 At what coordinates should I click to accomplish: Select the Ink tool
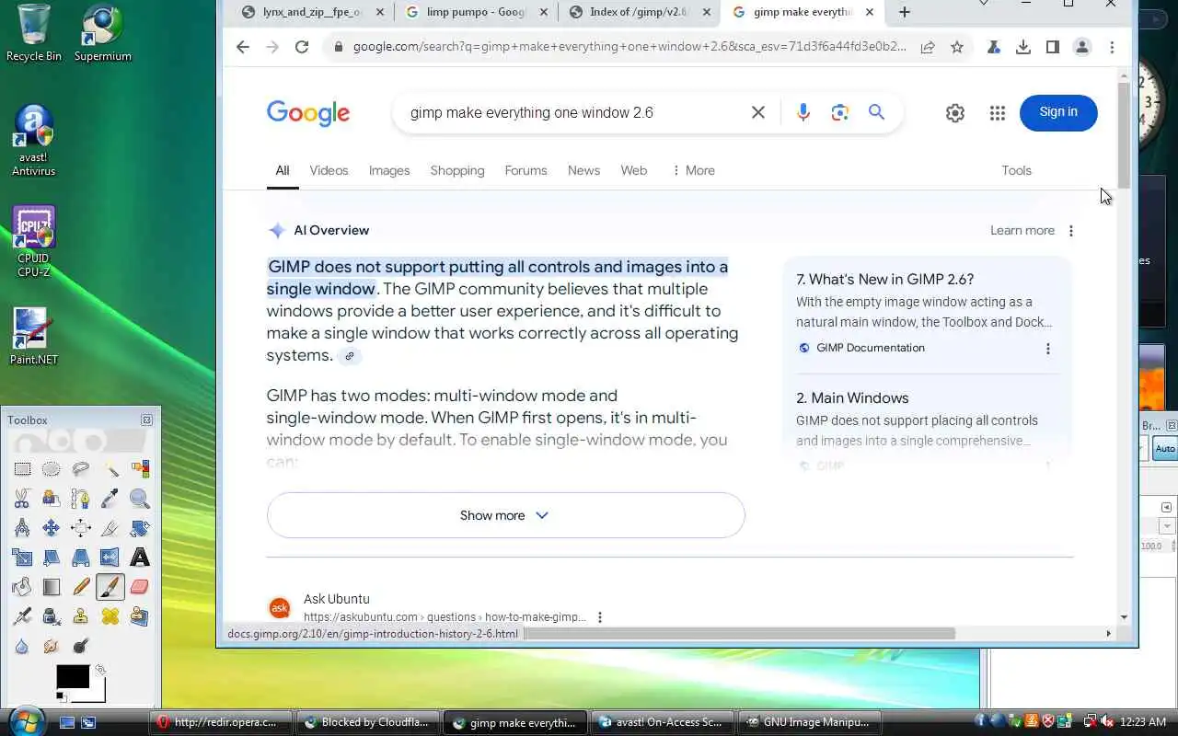(52, 616)
